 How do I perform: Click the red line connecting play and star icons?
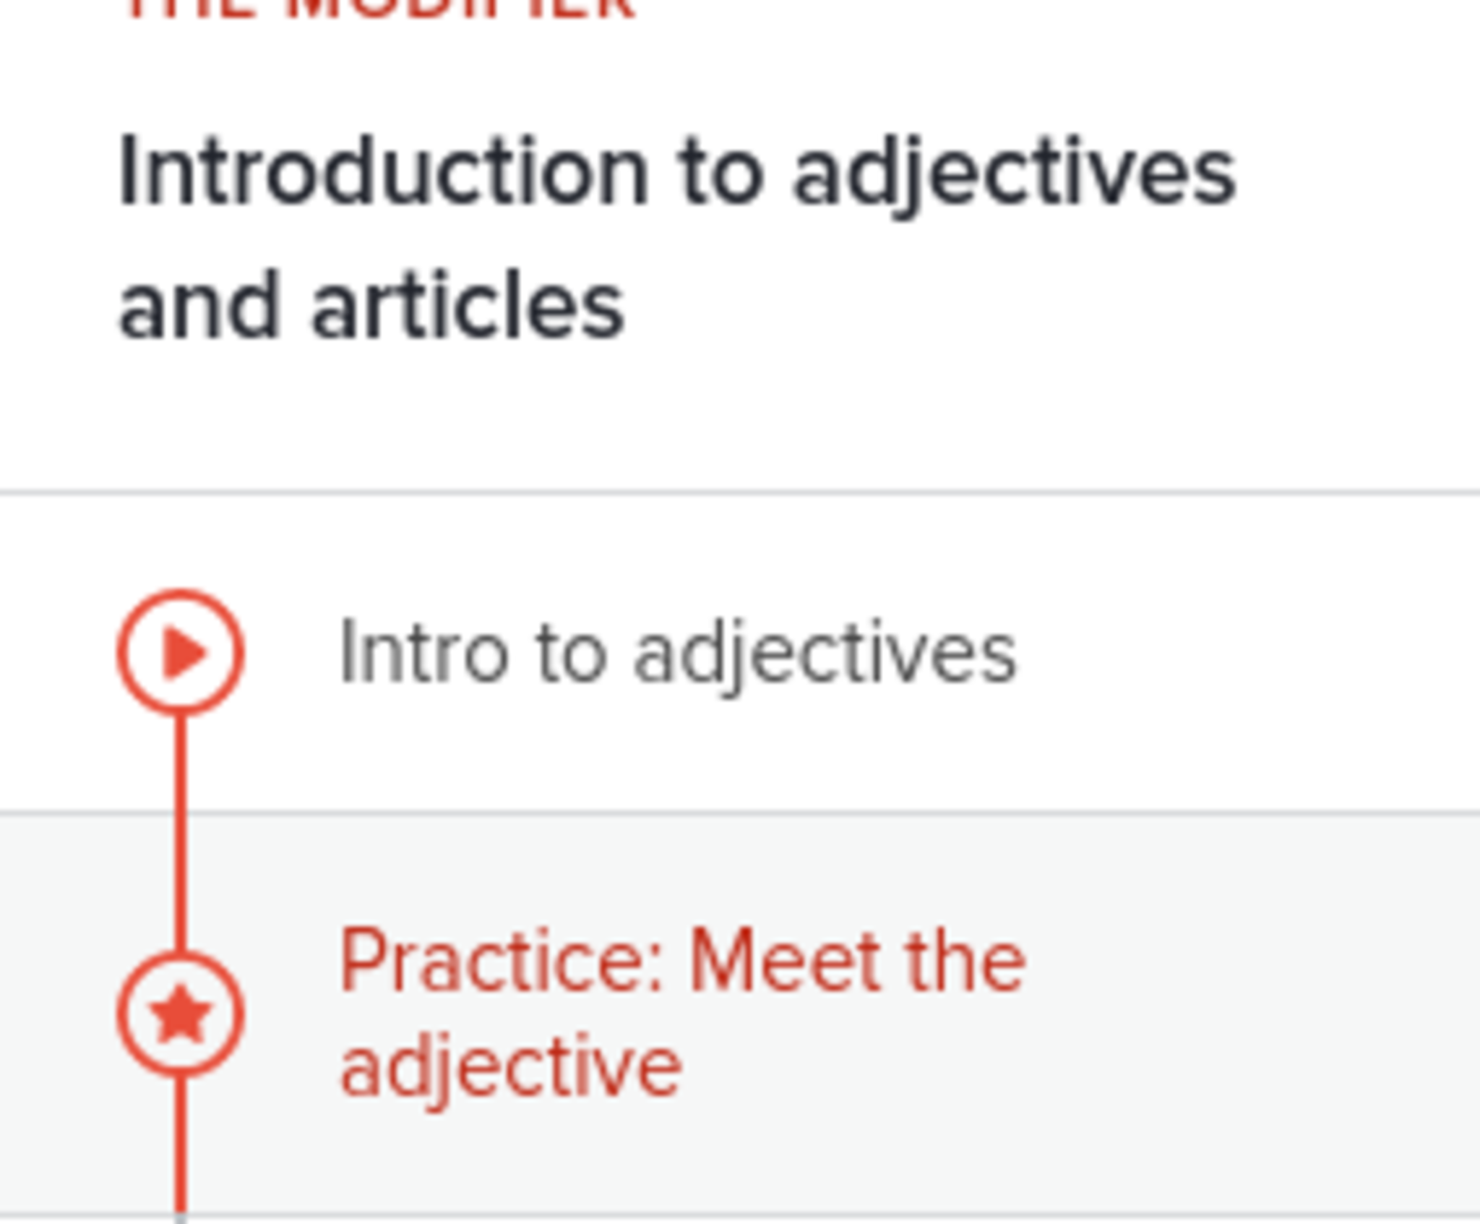[181, 831]
